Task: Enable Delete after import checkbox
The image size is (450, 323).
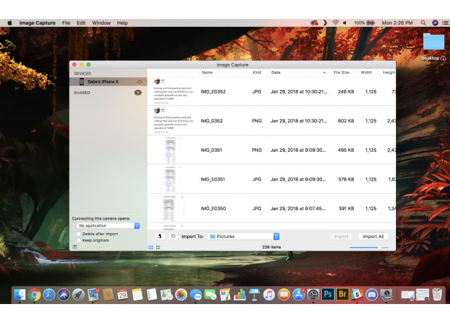Action: (78, 233)
